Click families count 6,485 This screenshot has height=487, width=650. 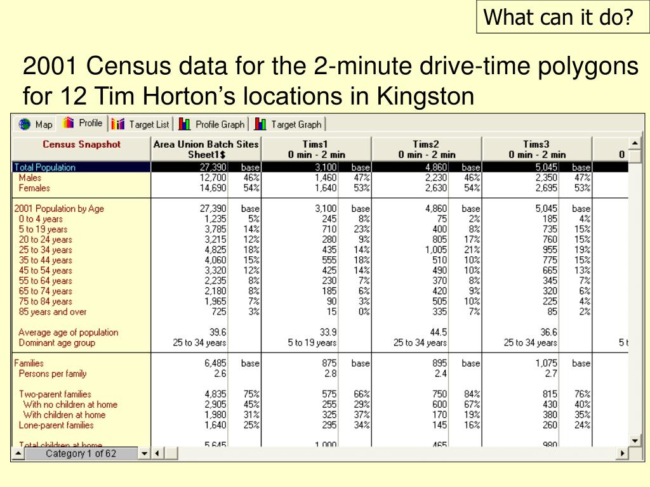tap(216, 363)
